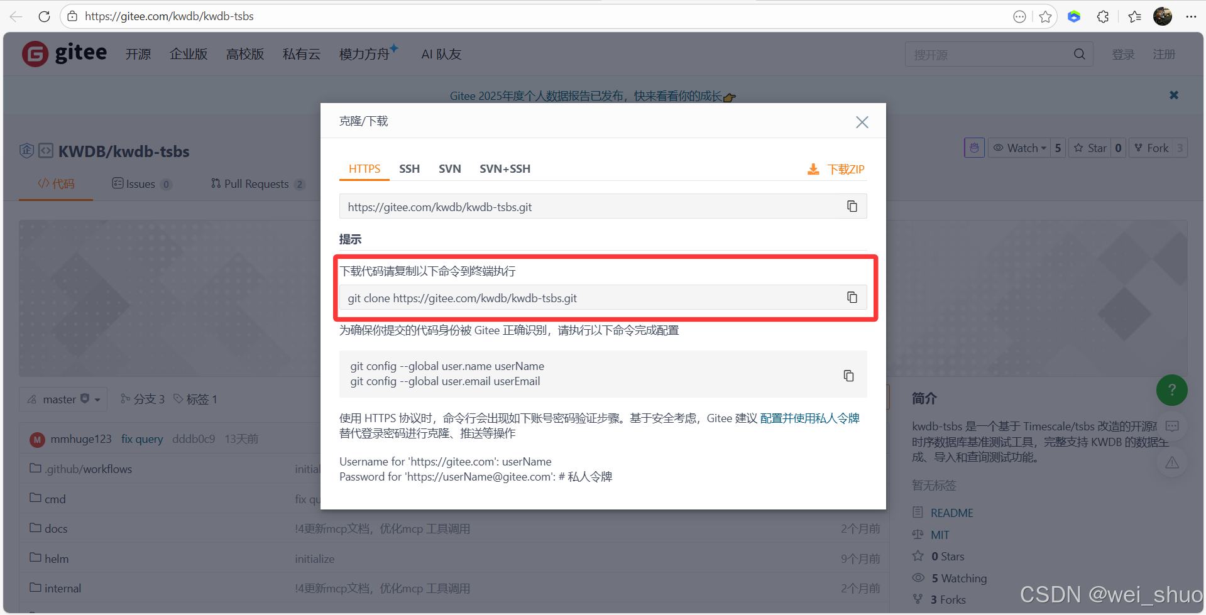Open the browser extensions puzzle icon
Screen dimensions: 1206x615
click(x=1103, y=17)
